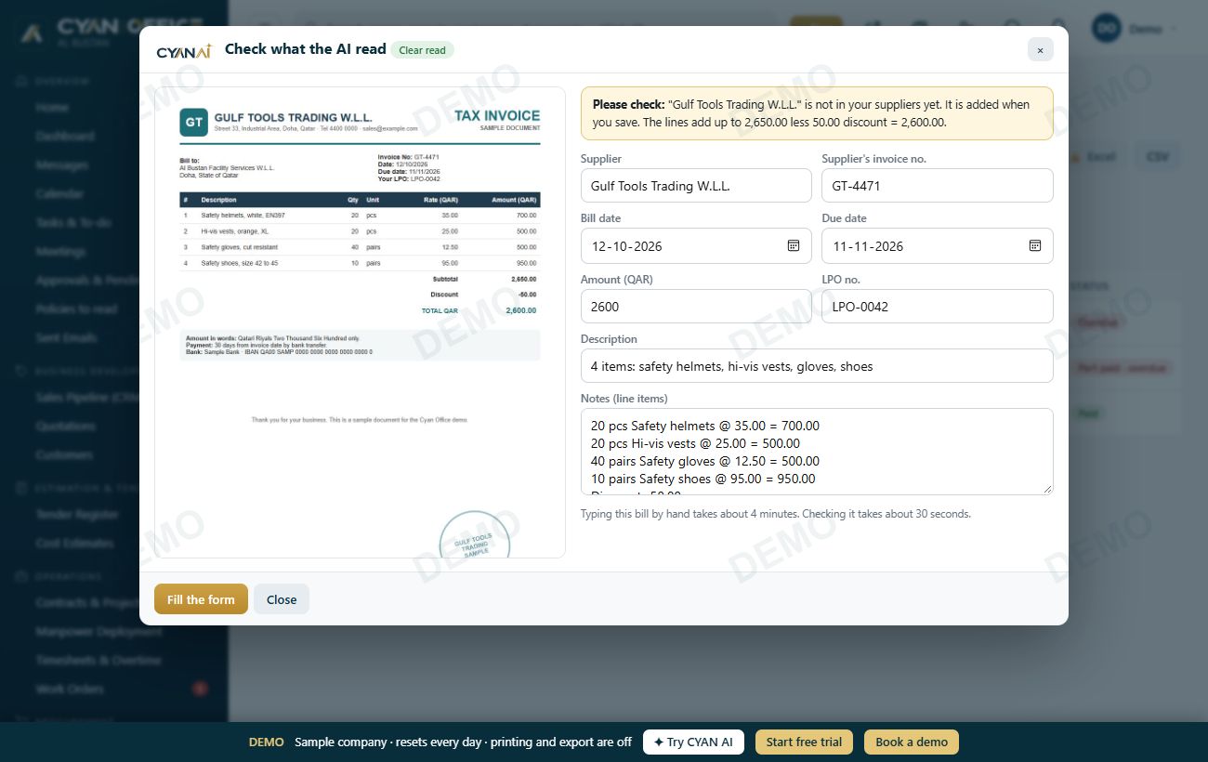Click the Work Orders notification badge in sidebar
The image size is (1208, 762).
pyautogui.click(x=199, y=689)
